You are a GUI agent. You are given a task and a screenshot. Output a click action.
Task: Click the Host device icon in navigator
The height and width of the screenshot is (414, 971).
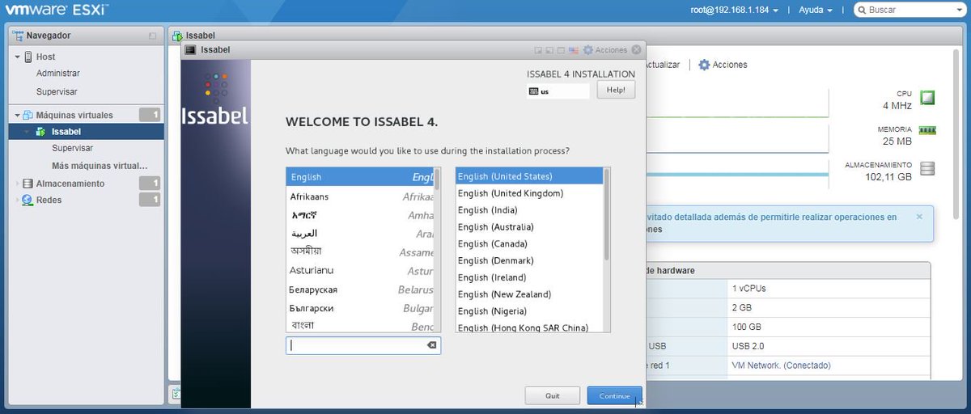[28, 57]
